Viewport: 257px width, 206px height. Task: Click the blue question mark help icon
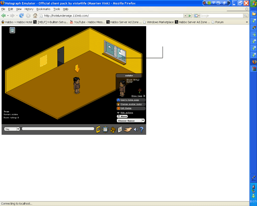pos(141,130)
